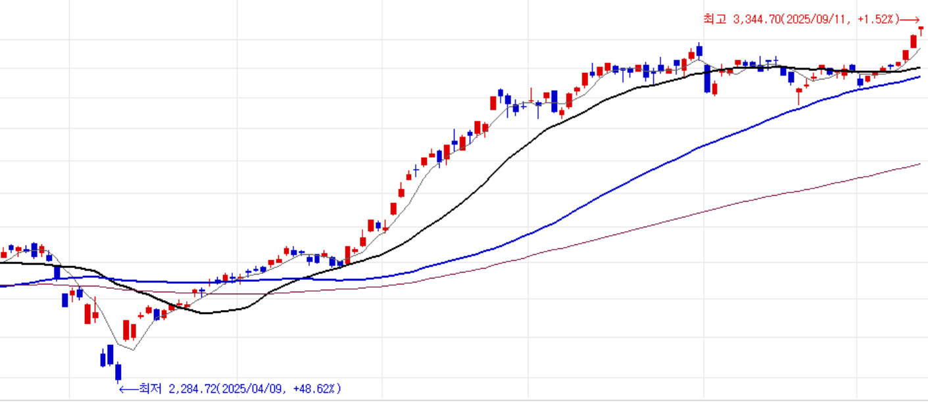Click the tall red rebound candle after the lowest low
The image size is (928, 402).
(x=126, y=329)
